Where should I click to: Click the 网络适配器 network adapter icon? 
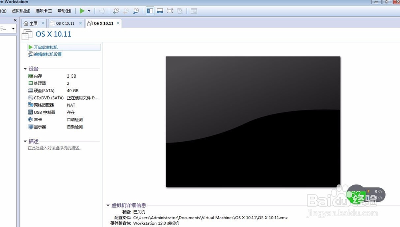point(31,105)
